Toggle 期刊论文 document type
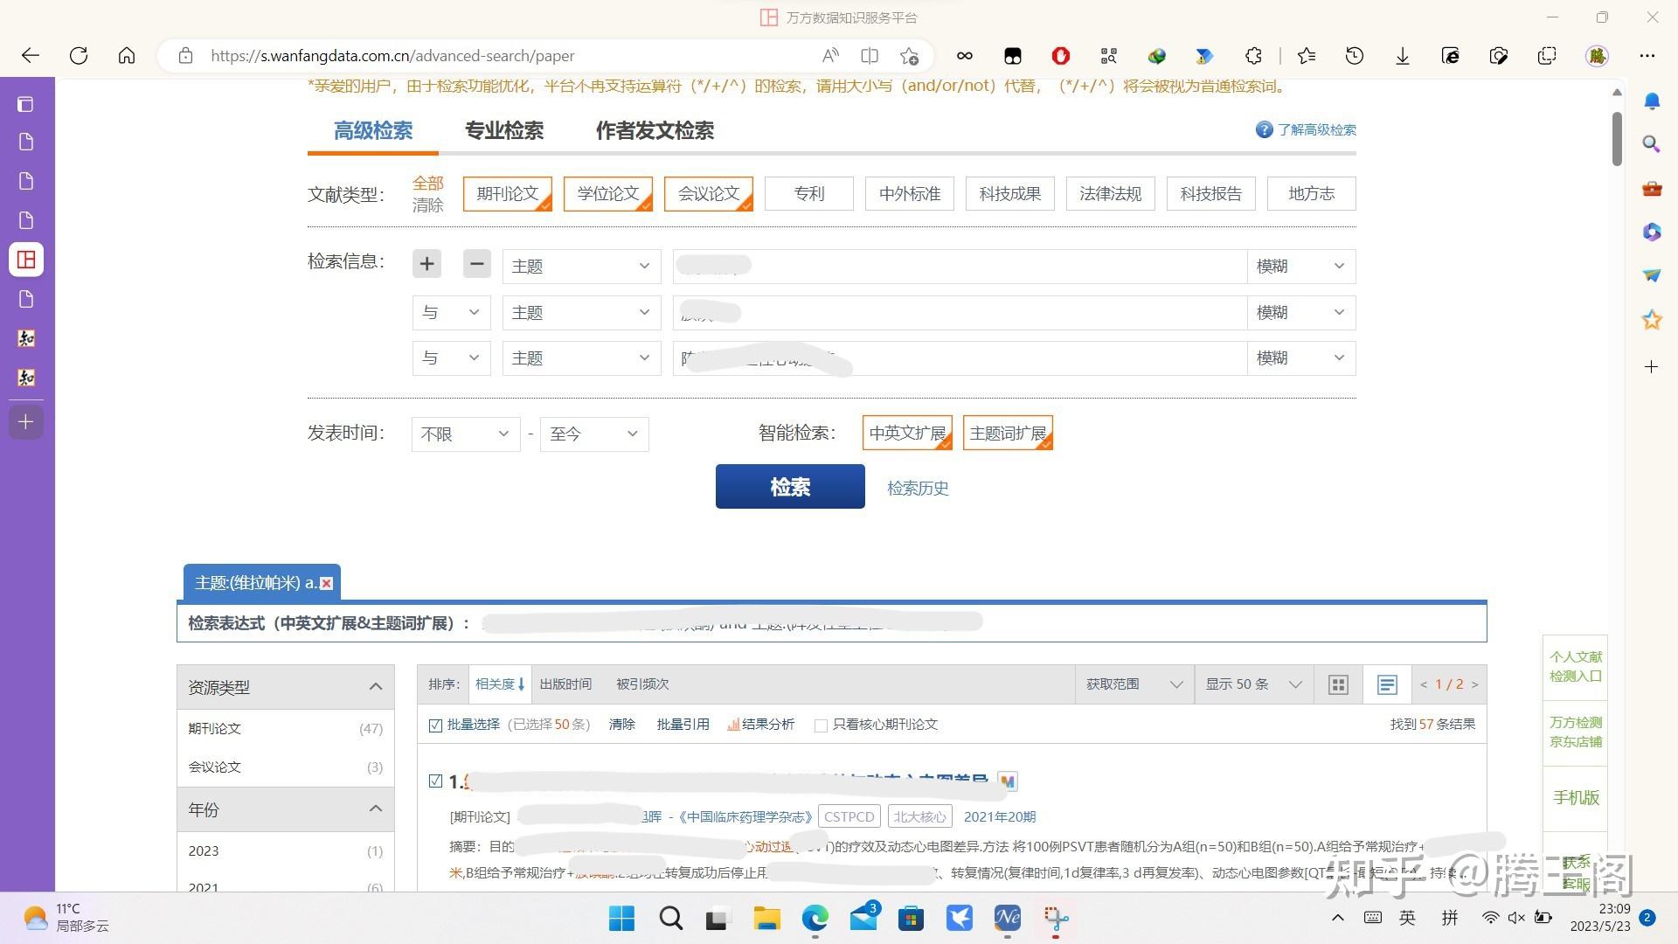 pyautogui.click(x=508, y=193)
